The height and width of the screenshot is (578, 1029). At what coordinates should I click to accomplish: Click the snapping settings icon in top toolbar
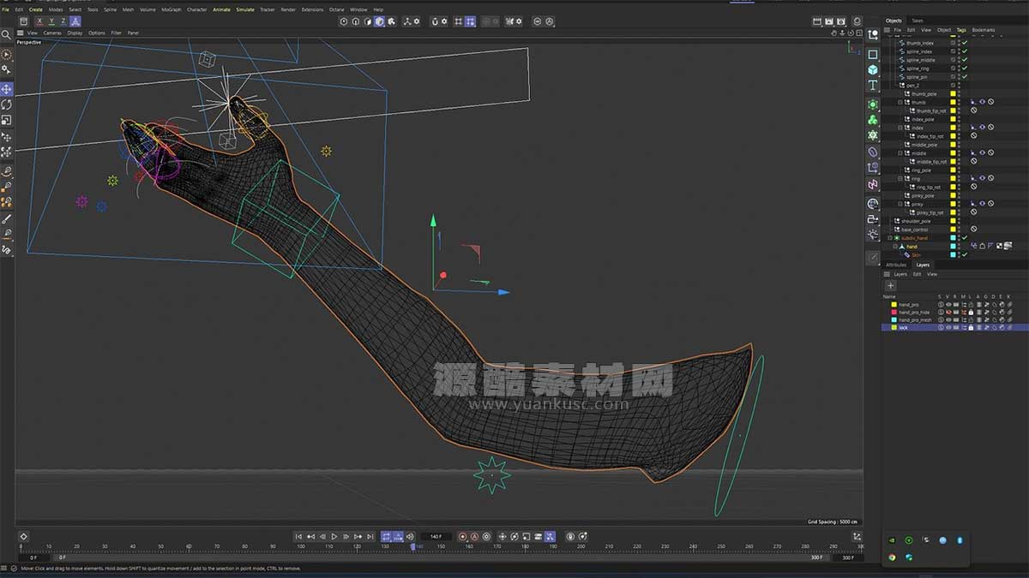[x=443, y=21]
